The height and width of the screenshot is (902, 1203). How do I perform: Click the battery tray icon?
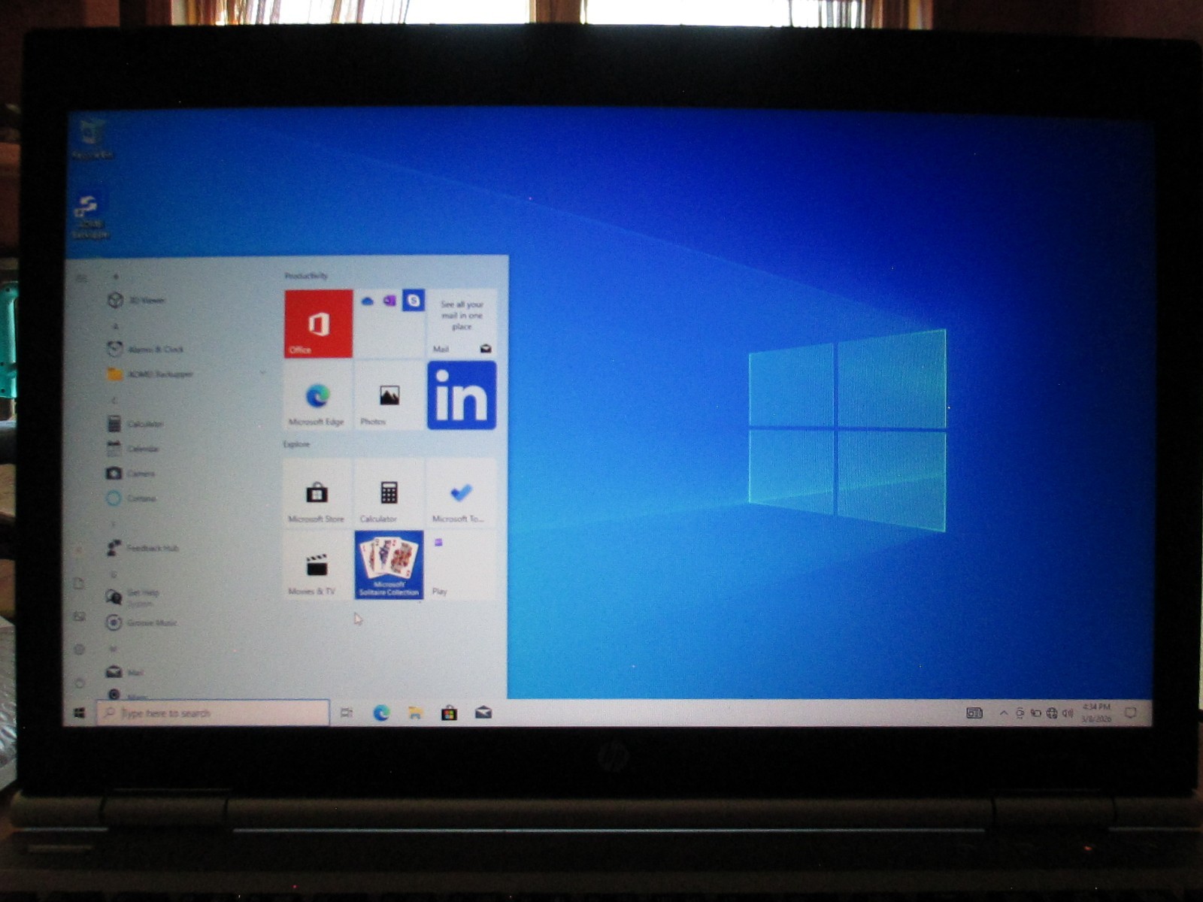point(1035,713)
